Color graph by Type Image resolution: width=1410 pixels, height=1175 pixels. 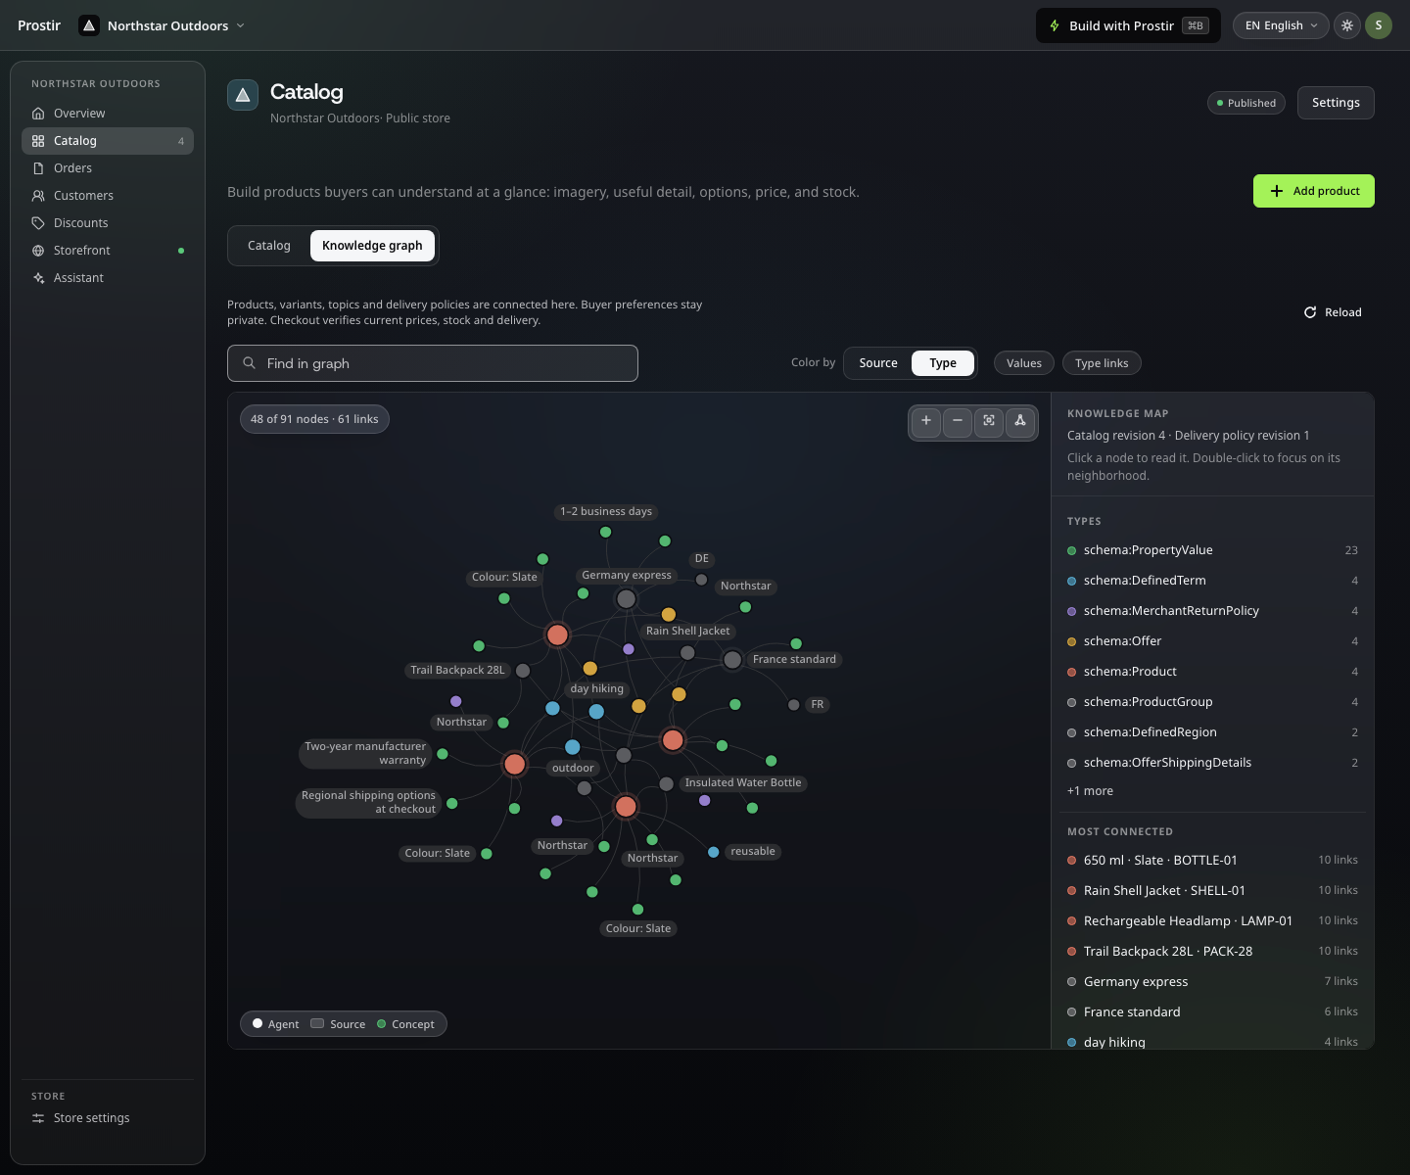[943, 363]
